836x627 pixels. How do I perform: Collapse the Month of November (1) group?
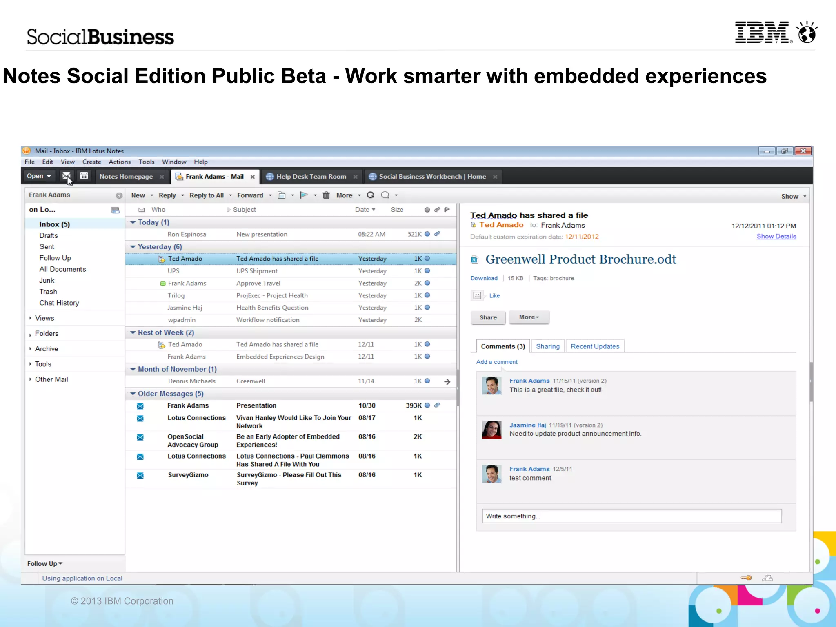point(133,369)
